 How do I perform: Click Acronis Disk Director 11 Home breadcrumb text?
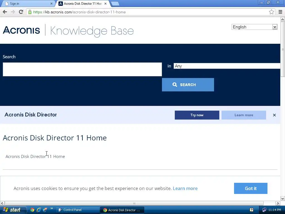point(35,157)
